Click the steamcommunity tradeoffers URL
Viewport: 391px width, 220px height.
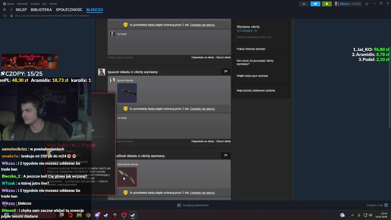52,16
